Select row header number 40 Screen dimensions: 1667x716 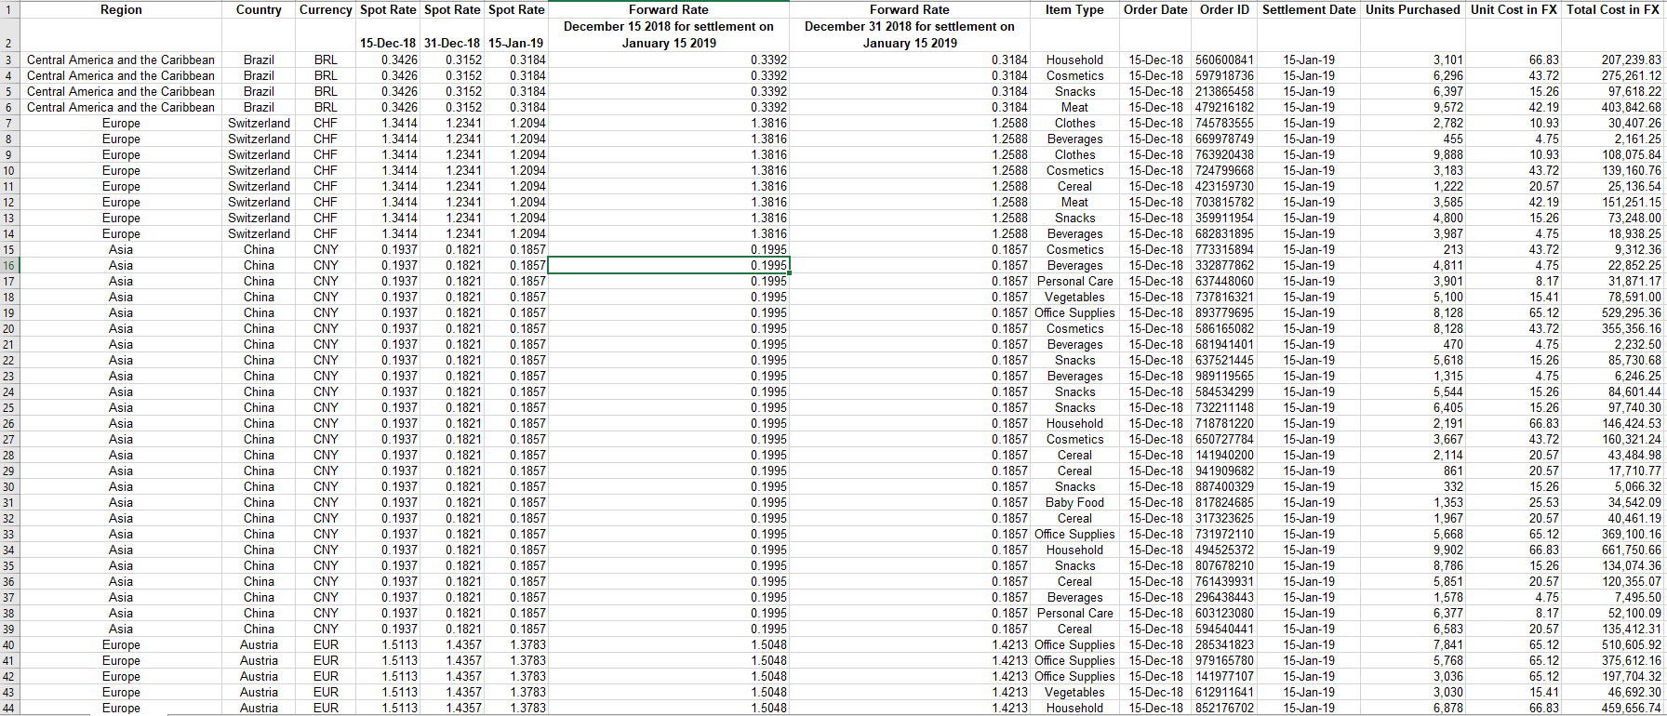tap(9, 644)
